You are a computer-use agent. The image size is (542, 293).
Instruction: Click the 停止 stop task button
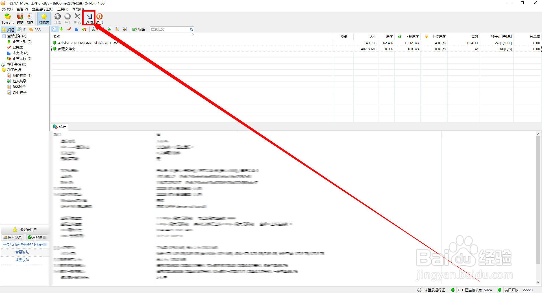tap(68, 19)
